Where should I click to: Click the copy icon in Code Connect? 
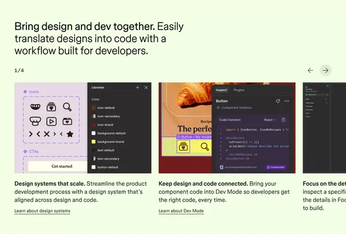click(x=283, y=120)
